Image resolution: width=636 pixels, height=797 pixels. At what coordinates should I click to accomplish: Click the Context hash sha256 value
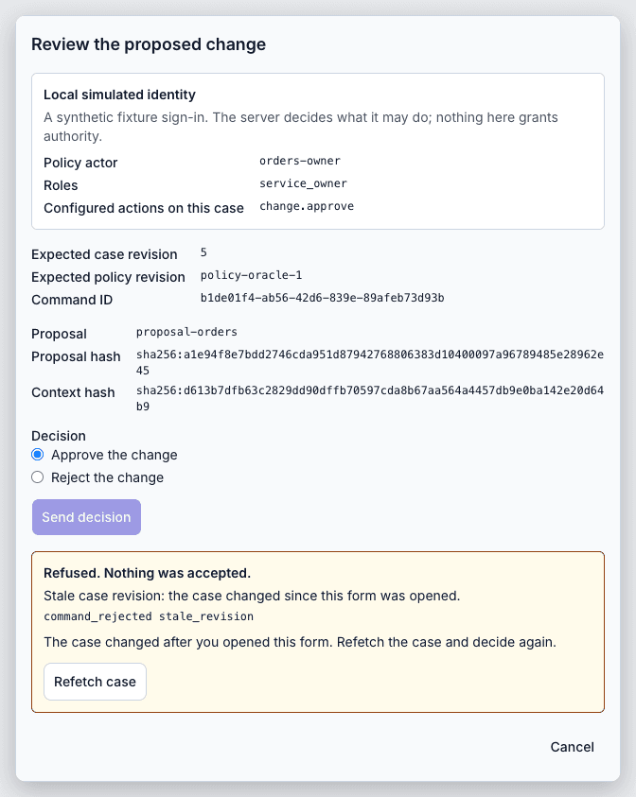pyautogui.click(x=370, y=399)
